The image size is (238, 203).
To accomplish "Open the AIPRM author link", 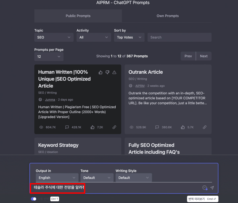I will pyautogui.click(x=140, y=86).
